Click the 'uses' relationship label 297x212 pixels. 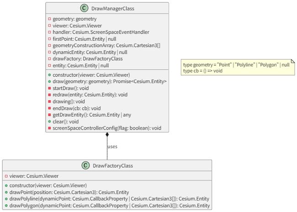[112, 147]
